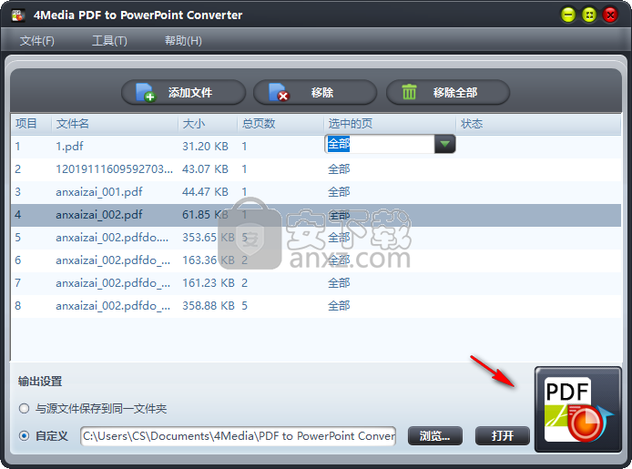Image resolution: width=632 pixels, height=469 pixels.
Task: Maximize the window with the green button
Action: (x=589, y=15)
